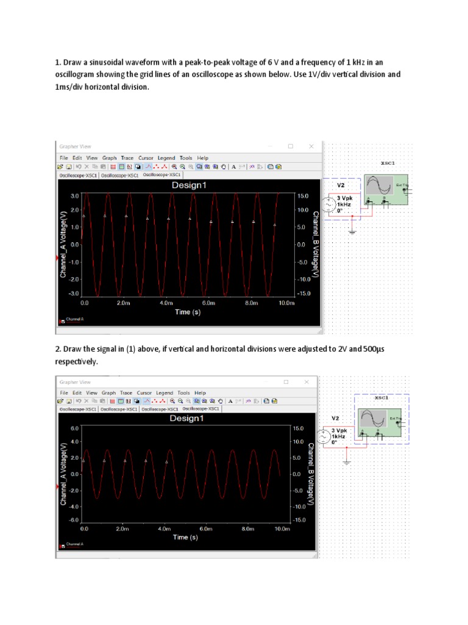468x625 pixels.
Task: Click Zoom In icon in upper Grapher View
Action: (x=174, y=167)
